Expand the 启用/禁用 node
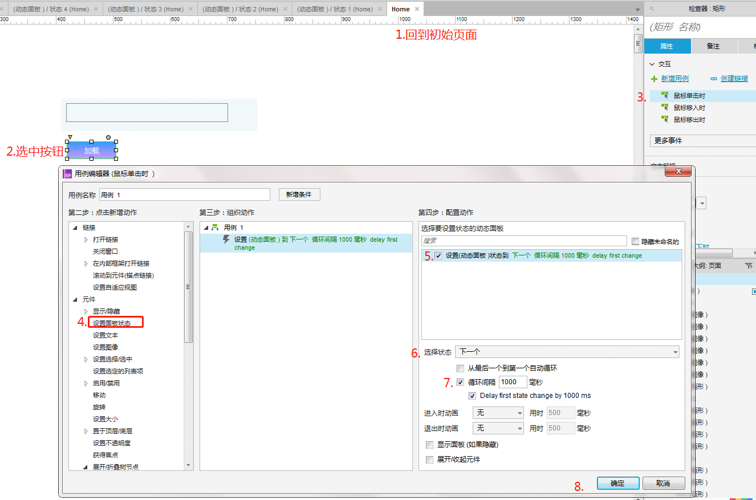The width and height of the screenshot is (756, 500). point(86,383)
